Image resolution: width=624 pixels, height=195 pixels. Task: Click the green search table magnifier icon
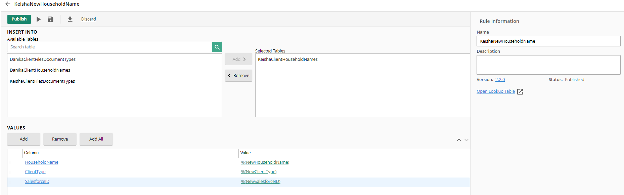point(217,47)
